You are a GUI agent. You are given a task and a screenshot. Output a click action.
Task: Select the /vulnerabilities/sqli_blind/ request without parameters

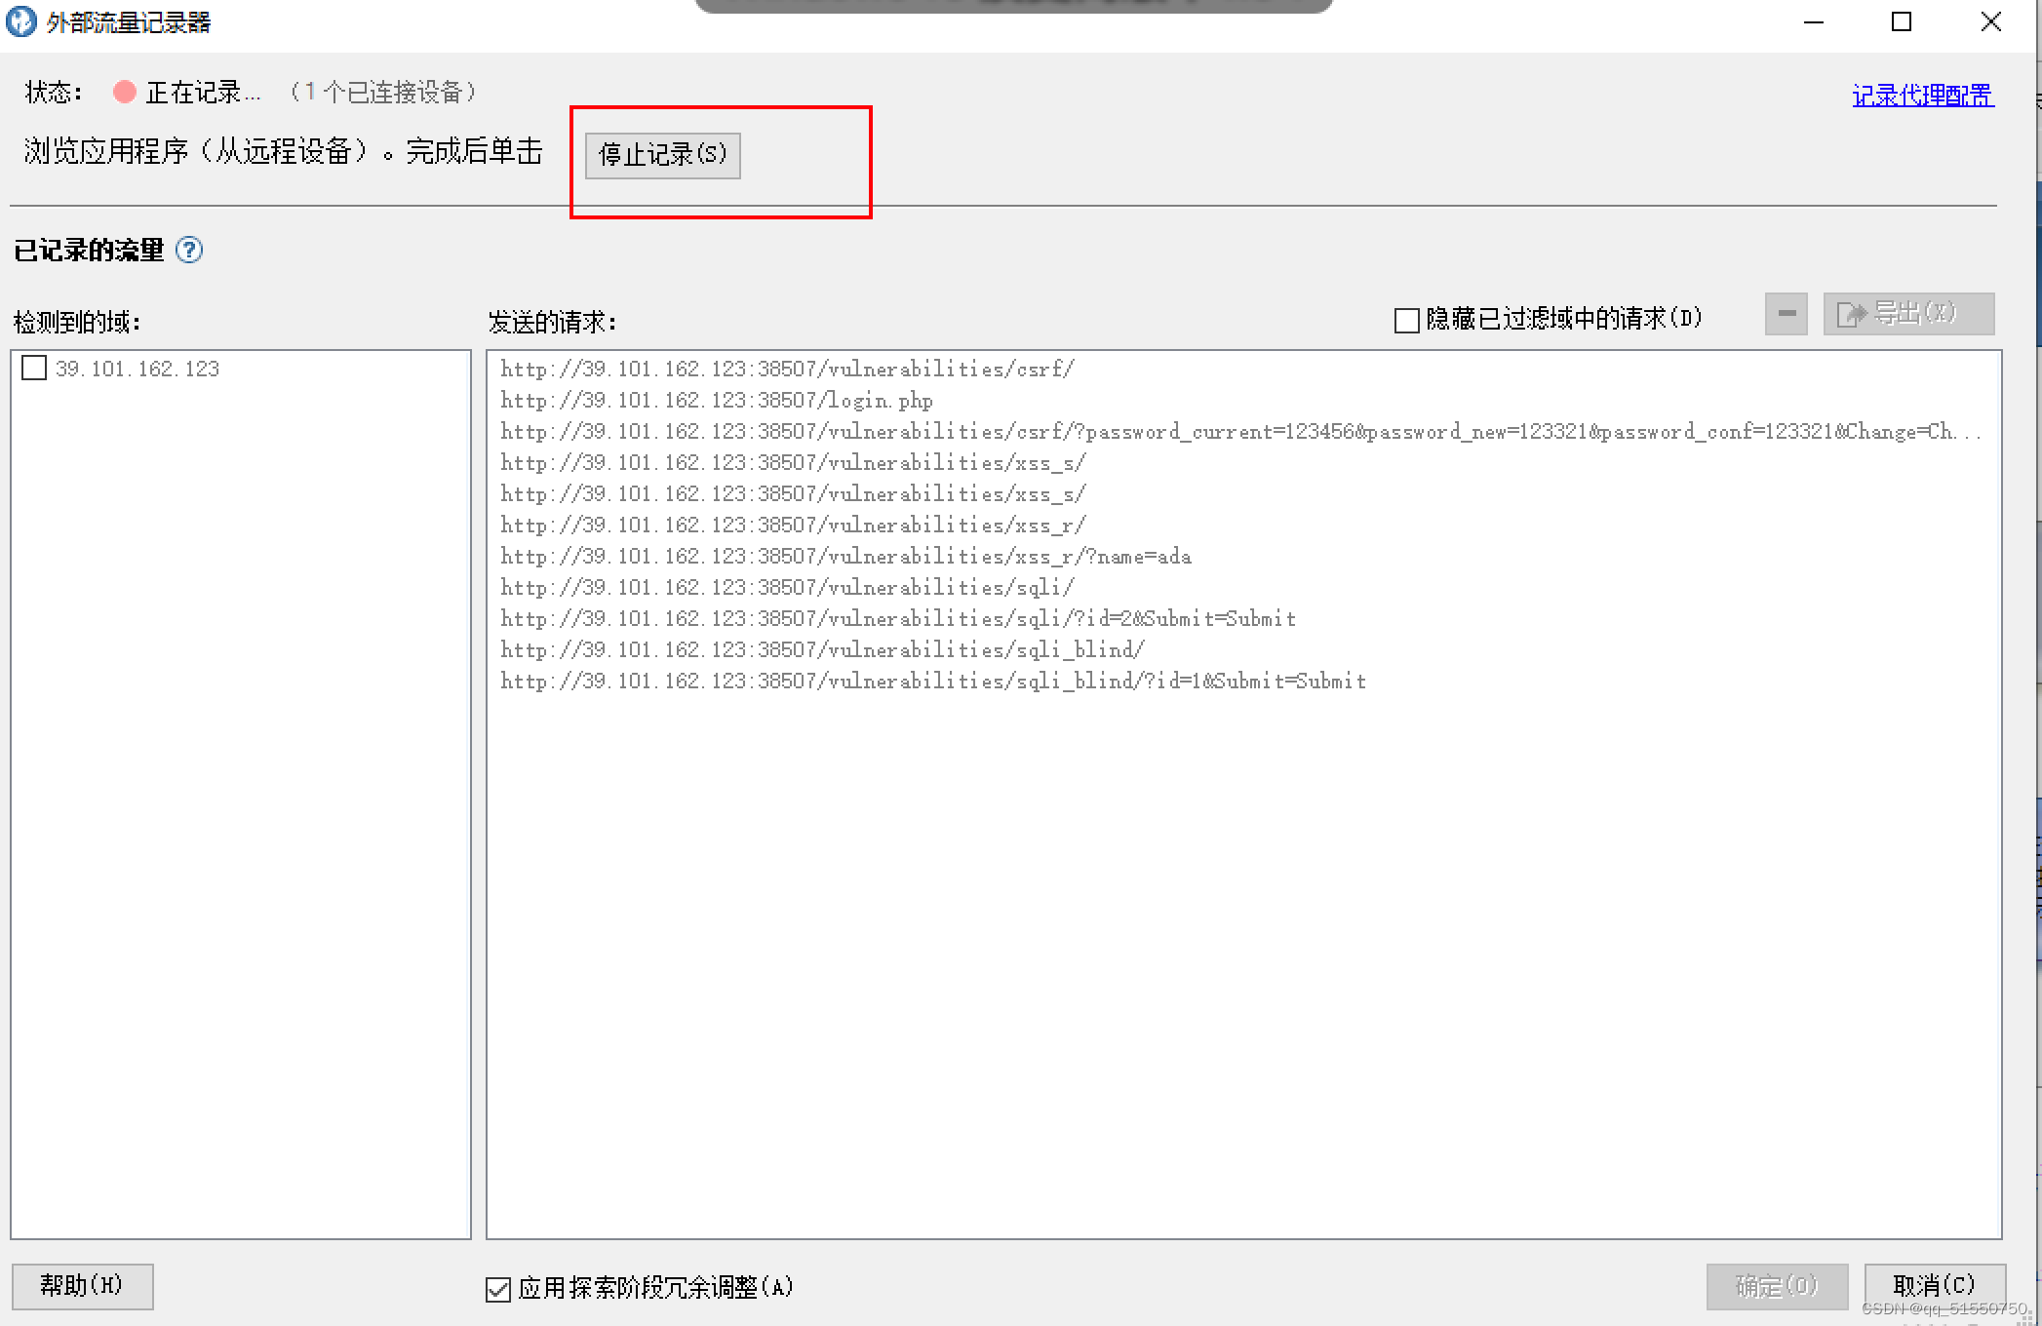click(x=822, y=650)
